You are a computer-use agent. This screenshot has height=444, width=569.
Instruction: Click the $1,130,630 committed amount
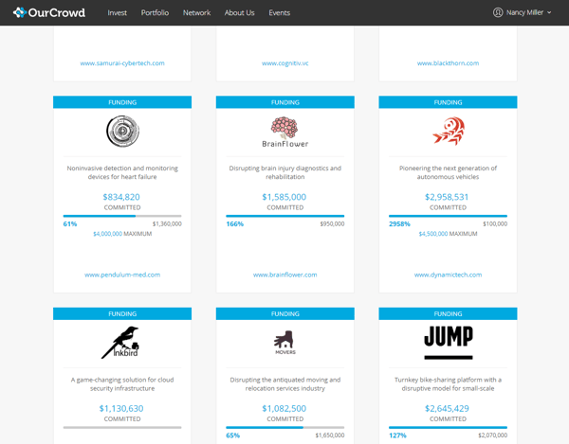pyautogui.click(x=121, y=409)
